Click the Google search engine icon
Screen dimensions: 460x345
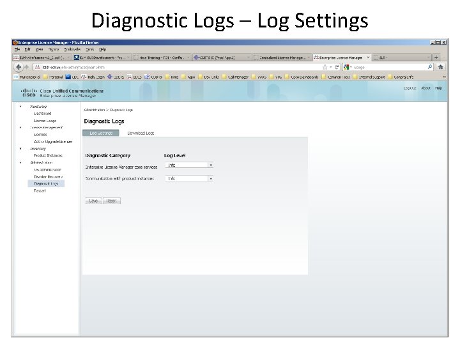(346, 67)
